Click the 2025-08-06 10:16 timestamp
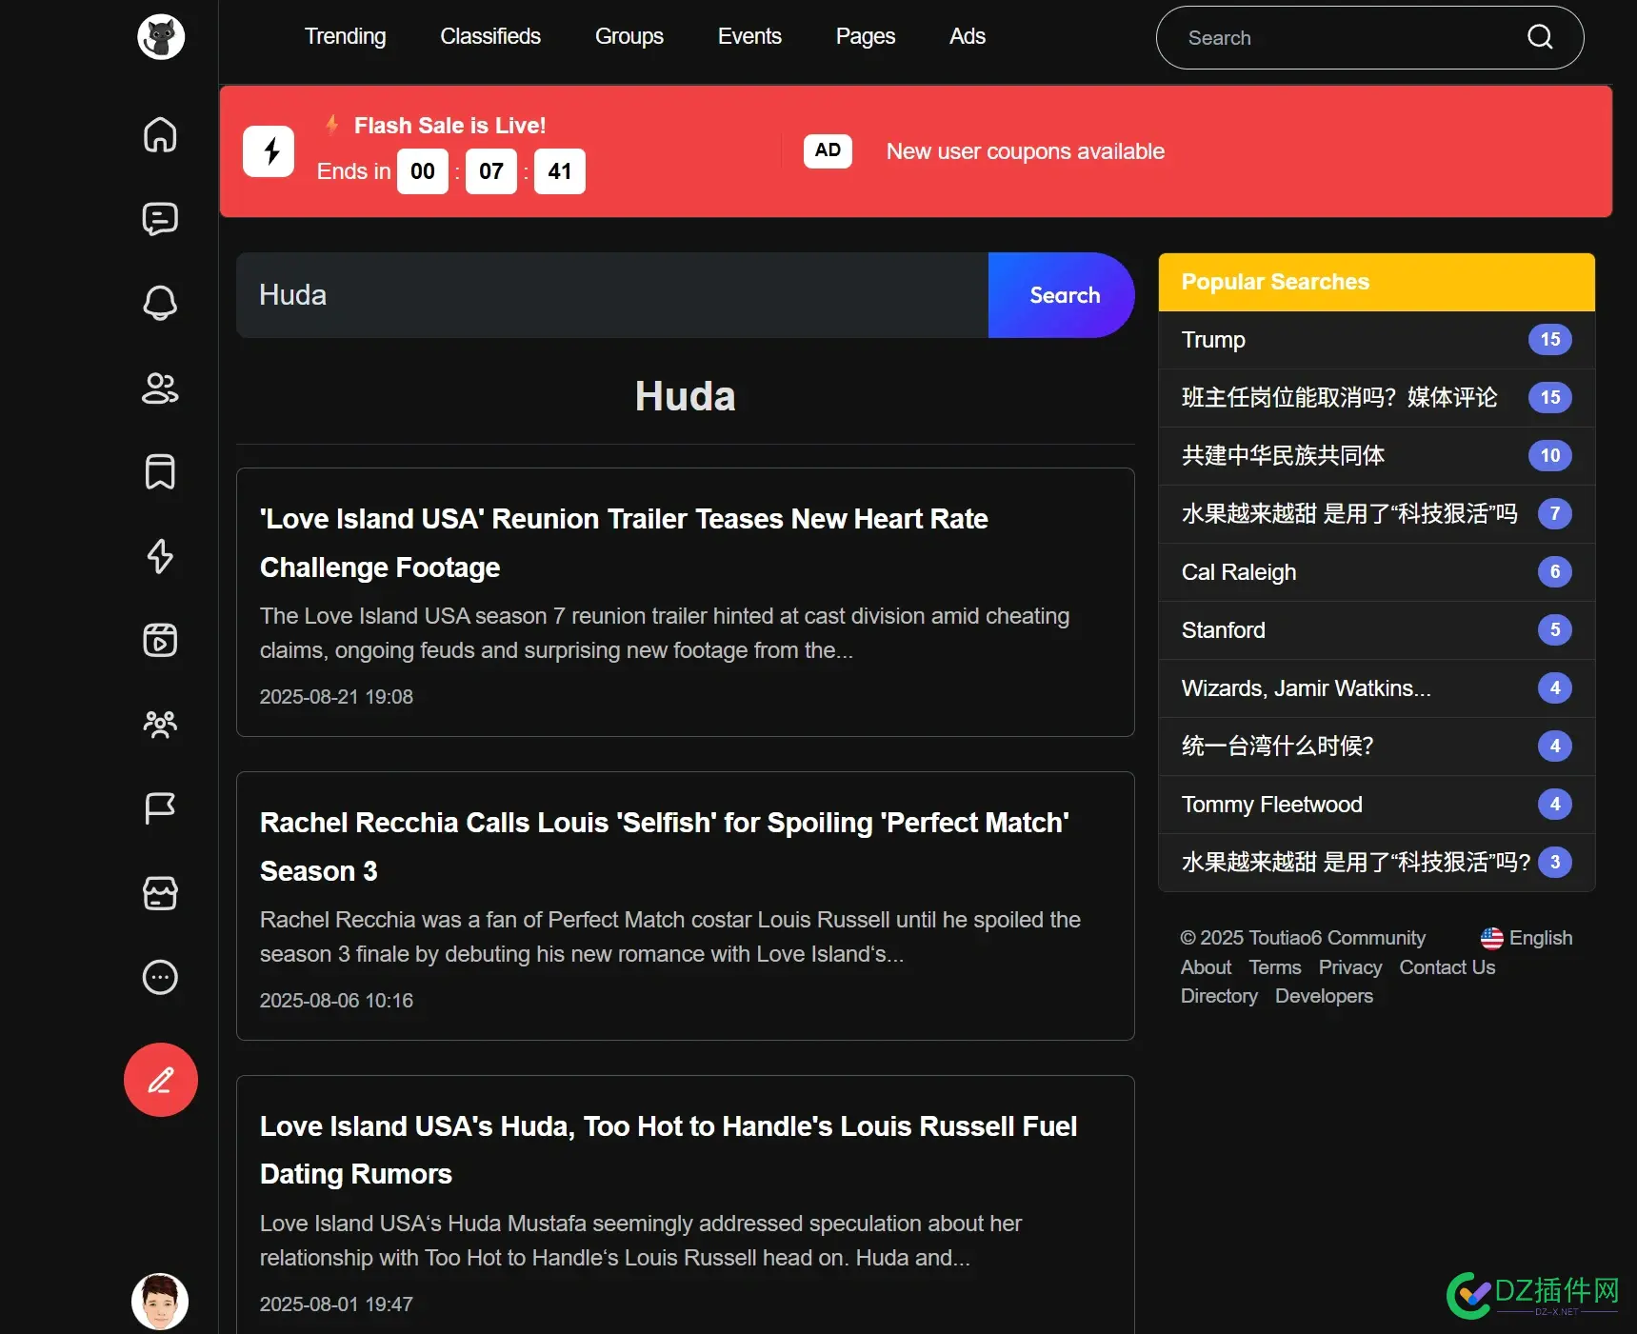Screen dimensions: 1637x1334 pyautogui.click(x=336, y=1001)
